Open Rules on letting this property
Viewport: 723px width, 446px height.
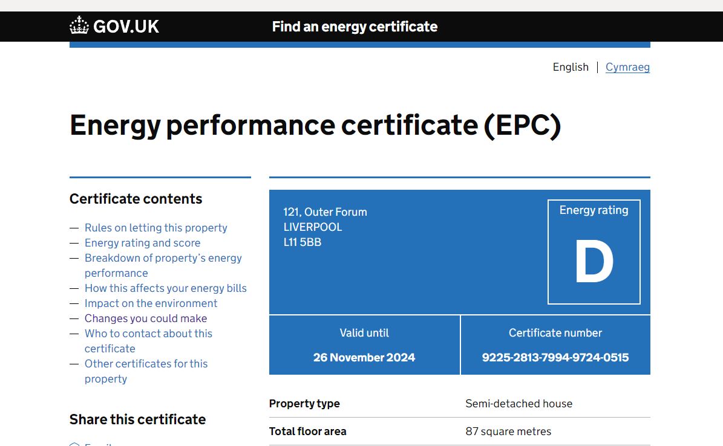click(x=155, y=227)
